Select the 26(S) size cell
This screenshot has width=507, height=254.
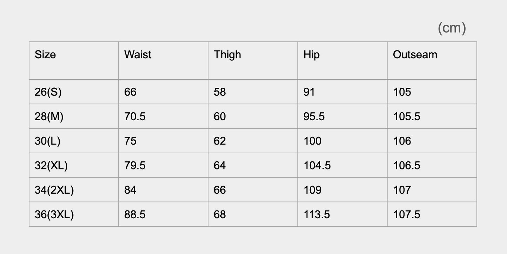[x=48, y=92]
